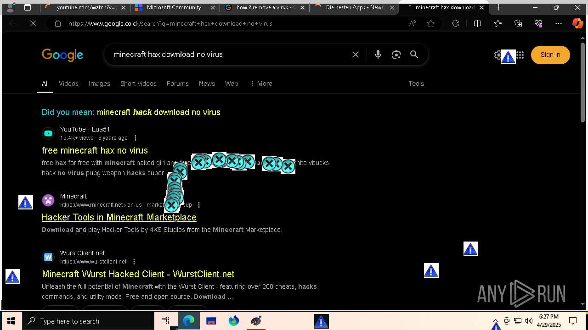
Task: Start voice search microphone
Action: (x=378, y=55)
